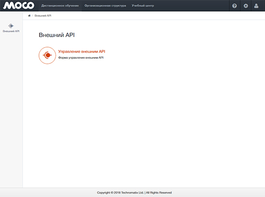The height and width of the screenshot is (197, 265).
Task: Click the large orange API management icon
Action: pyautogui.click(x=47, y=55)
